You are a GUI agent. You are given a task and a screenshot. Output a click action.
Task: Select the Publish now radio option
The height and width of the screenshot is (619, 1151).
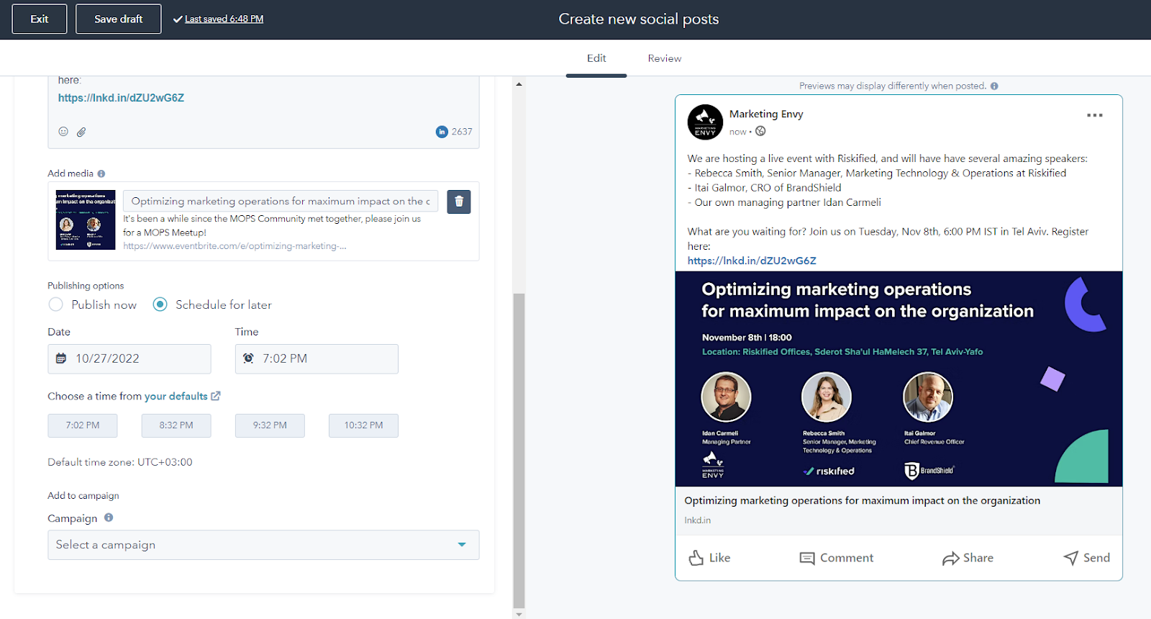[x=55, y=304]
